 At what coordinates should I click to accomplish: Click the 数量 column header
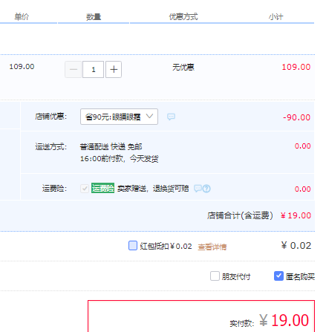pyautogui.click(x=94, y=17)
